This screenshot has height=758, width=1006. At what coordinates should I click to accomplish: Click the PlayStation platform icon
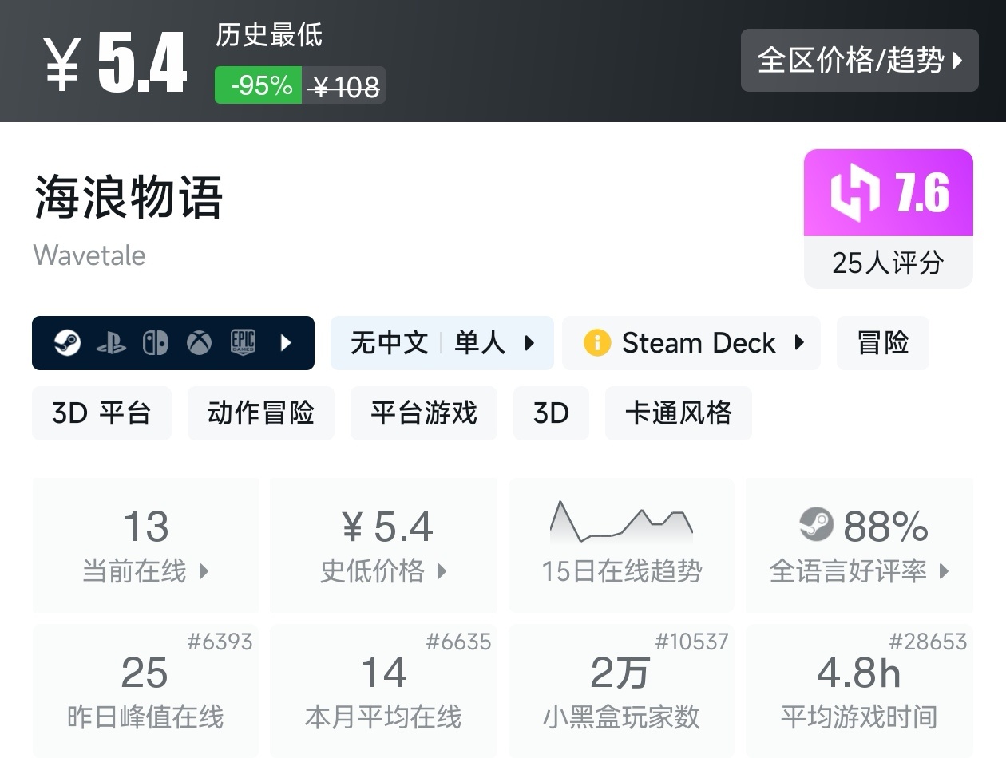(111, 344)
